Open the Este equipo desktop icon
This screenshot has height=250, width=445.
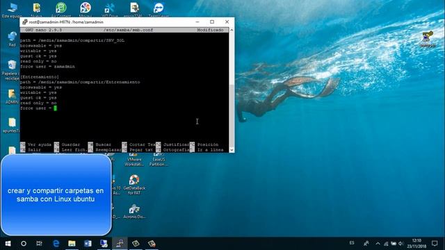tap(12, 10)
